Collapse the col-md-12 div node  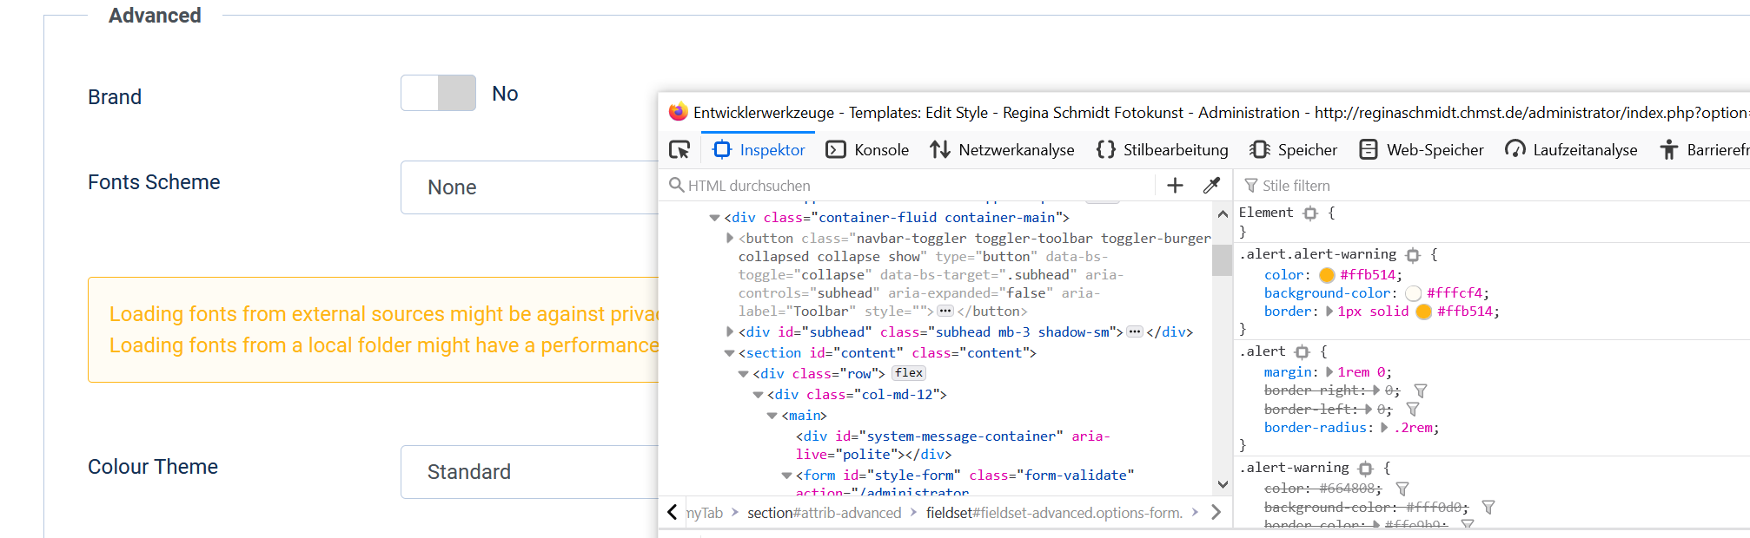point(758,395)
